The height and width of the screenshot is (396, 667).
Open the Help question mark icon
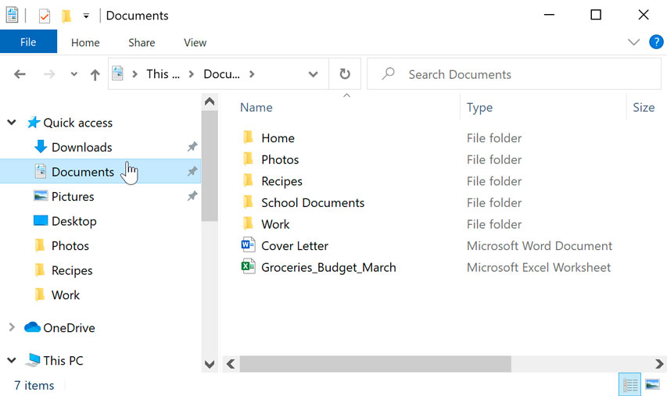click(656, 42)
